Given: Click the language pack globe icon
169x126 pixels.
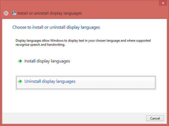Looking at the screenshot, I should (14, 13).
